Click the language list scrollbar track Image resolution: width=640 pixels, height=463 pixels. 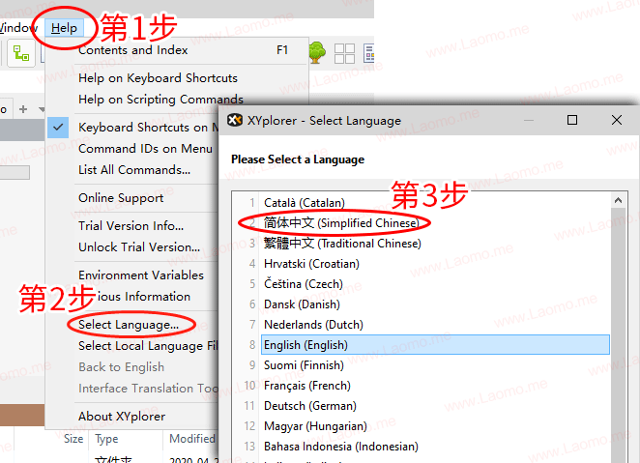[x=618, y=334]
